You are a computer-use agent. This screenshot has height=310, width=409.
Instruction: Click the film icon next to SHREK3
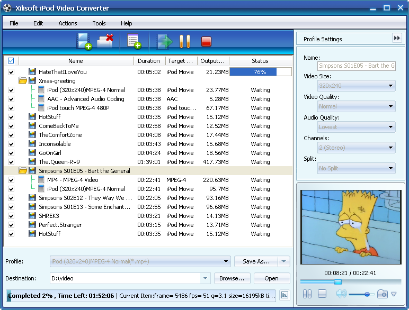pos(32,216)
